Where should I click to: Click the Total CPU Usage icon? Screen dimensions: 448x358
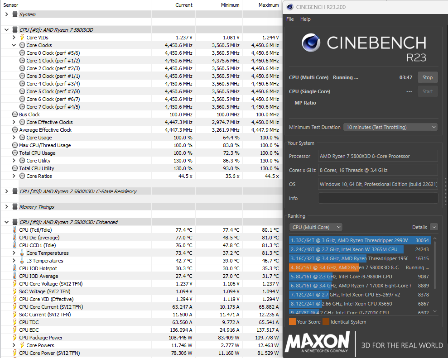[x=15, y=153]
